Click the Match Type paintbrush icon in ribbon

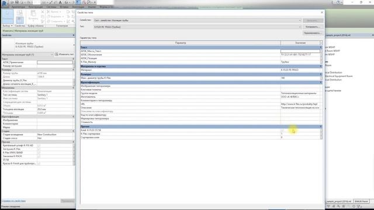(43, 21)
